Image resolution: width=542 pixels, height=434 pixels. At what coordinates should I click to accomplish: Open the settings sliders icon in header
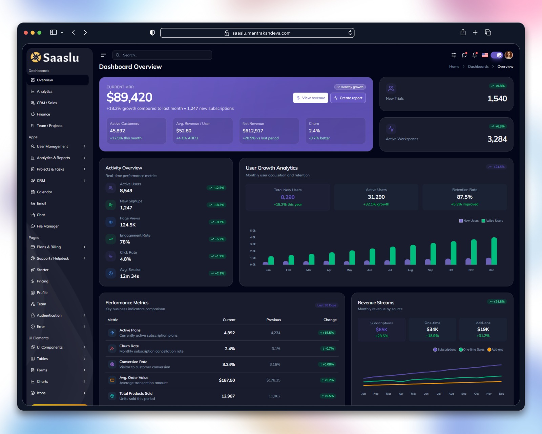click(x=454, y=55)
